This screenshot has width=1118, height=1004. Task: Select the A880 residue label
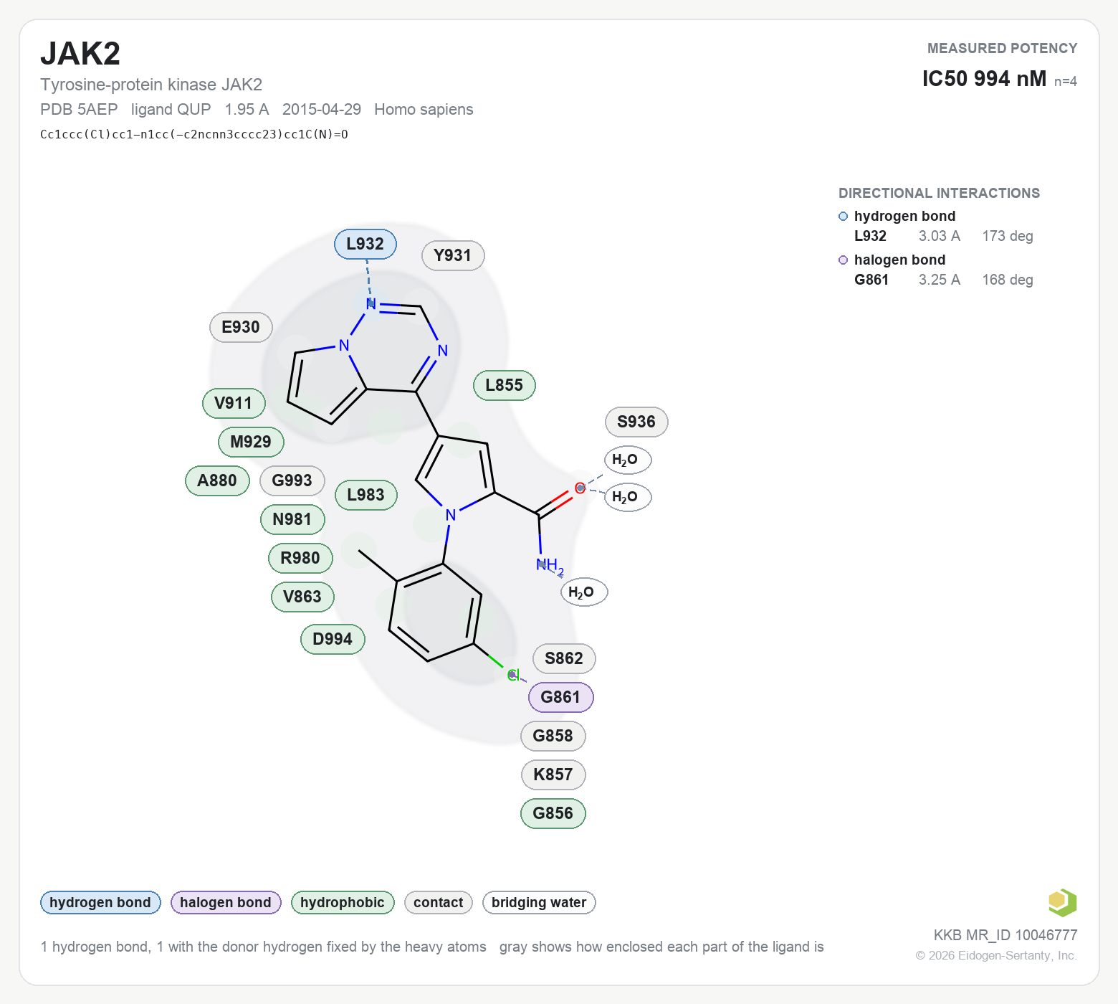click(217, 480)
